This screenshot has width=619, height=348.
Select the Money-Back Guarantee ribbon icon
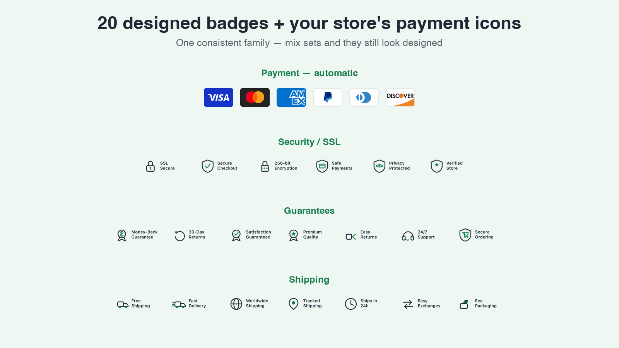[122, 235]
